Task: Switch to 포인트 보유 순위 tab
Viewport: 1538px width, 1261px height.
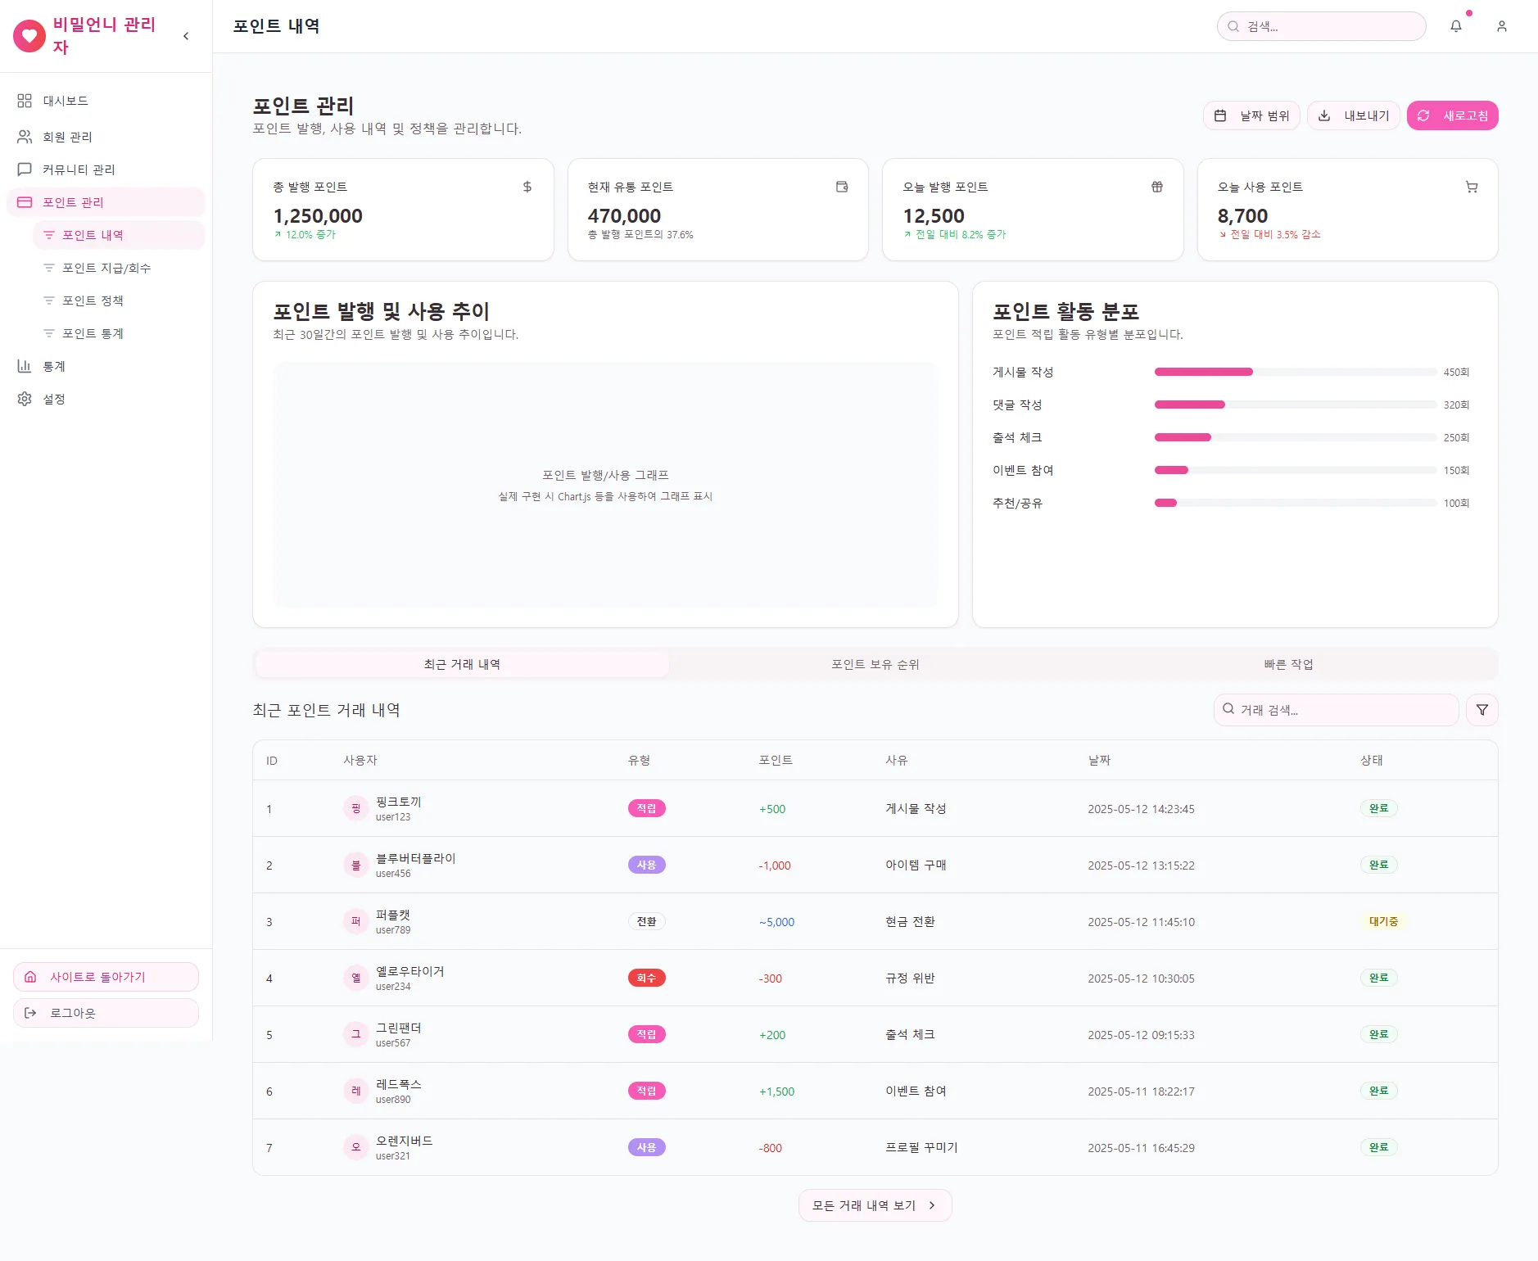Action: (x=875, y=664)
